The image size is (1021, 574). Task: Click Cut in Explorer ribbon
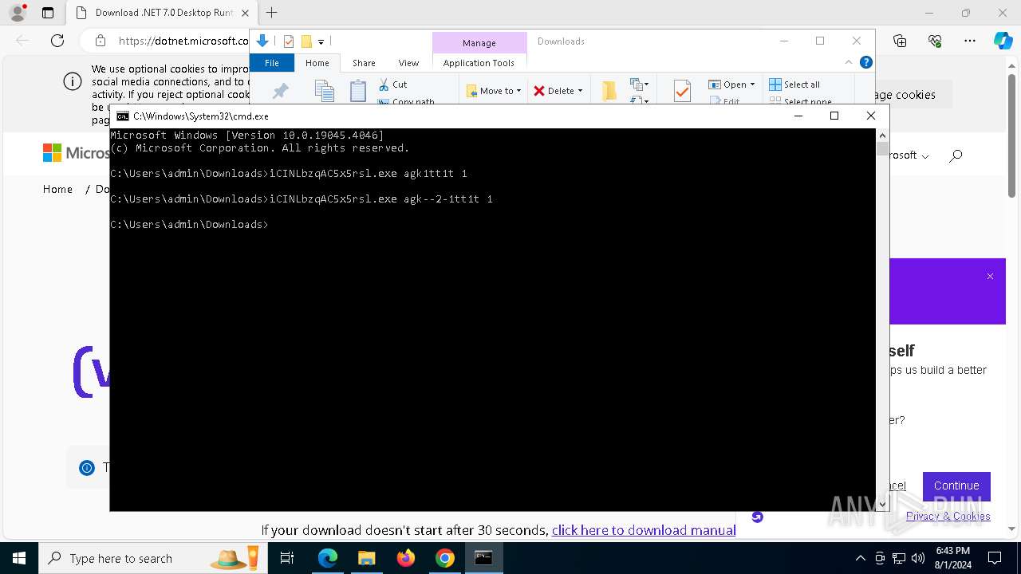(x=393, y=84)
